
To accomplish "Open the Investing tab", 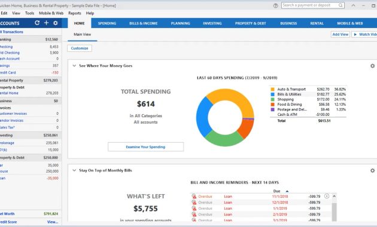I will (x=212, y=23).
